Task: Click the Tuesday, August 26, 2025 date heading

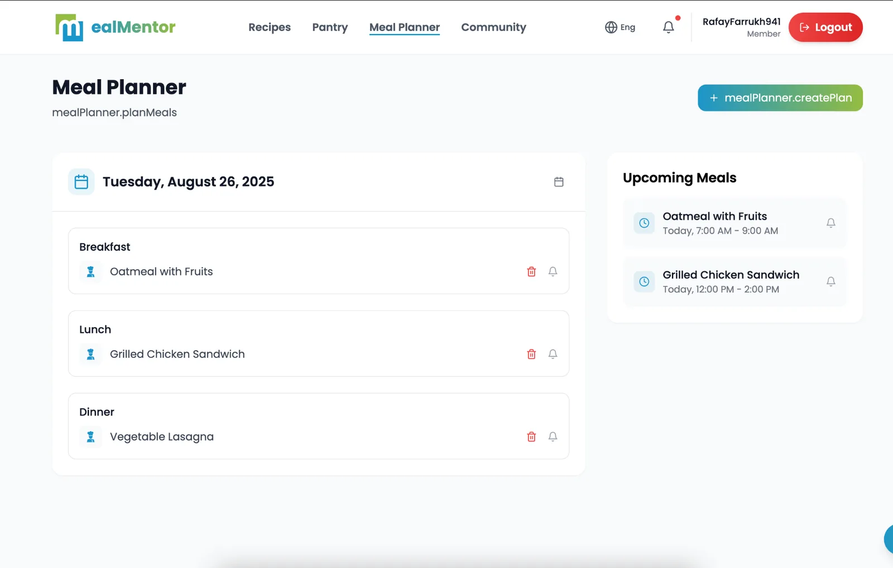Action: click(189, 182)
